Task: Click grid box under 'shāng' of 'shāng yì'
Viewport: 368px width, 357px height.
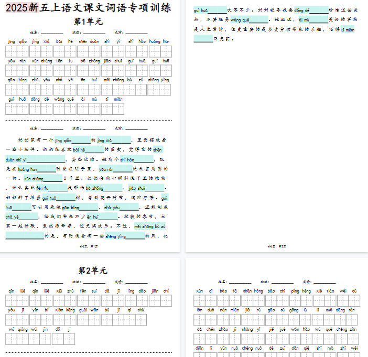Action: 247,339
